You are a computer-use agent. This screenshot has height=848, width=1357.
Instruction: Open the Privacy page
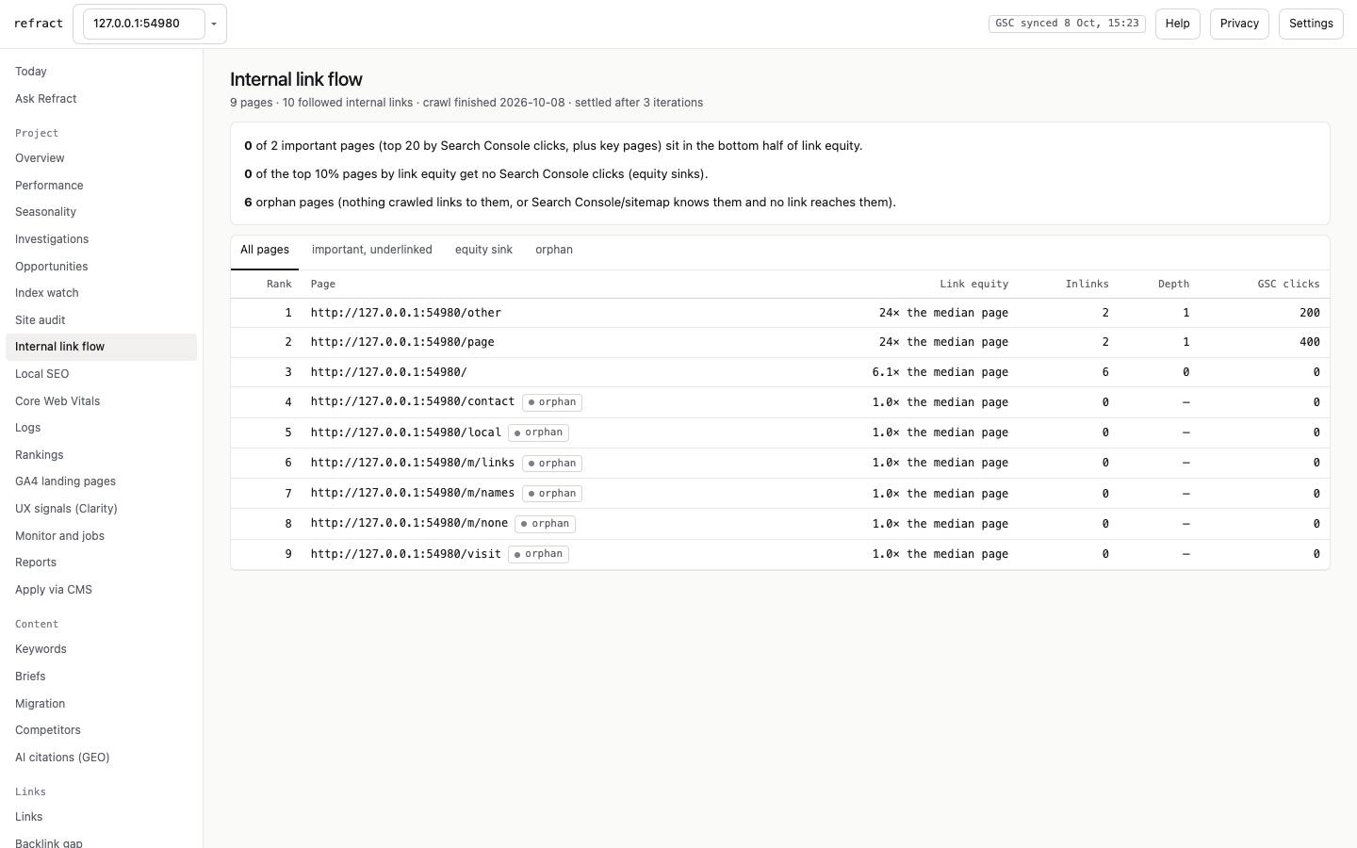pos(1239,24)
